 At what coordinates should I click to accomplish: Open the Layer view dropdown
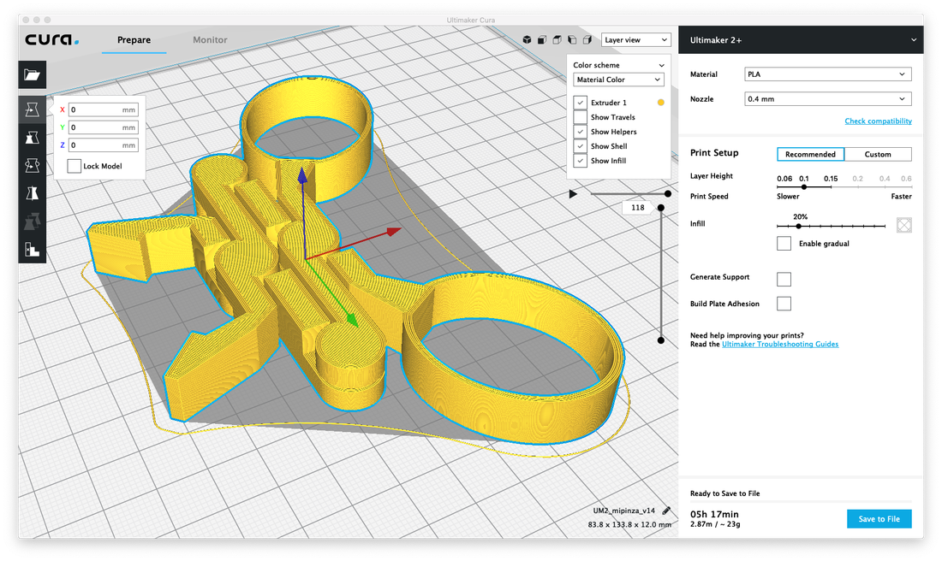coord(635,39)
